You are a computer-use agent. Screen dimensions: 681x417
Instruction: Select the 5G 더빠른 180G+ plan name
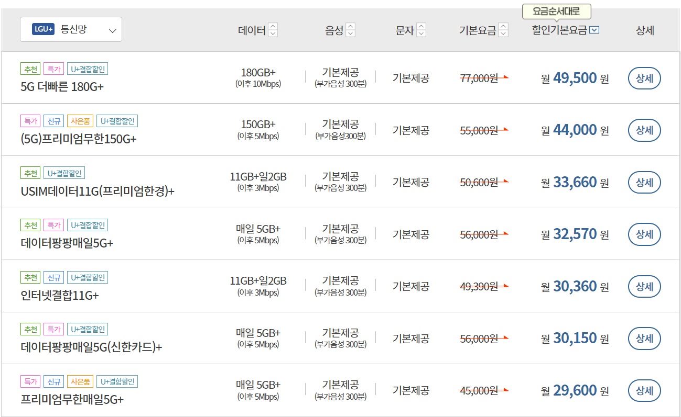(62, 87)
